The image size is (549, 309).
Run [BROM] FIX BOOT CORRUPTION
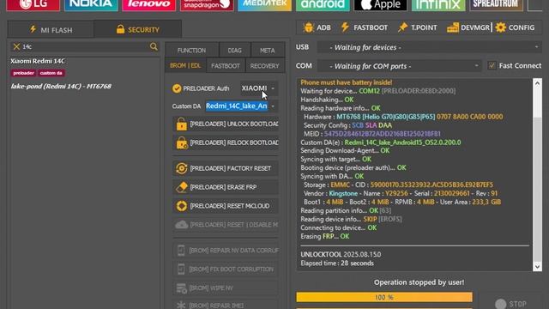(x=226, y=269)
